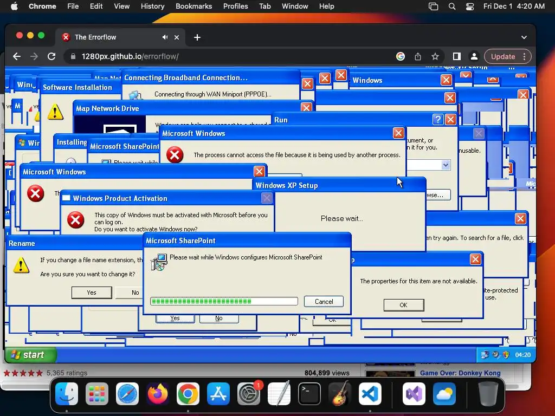Open a new Chrome tab
Image resolution: width=555 pixels, height=416 pixels.
tap(197, 37)
